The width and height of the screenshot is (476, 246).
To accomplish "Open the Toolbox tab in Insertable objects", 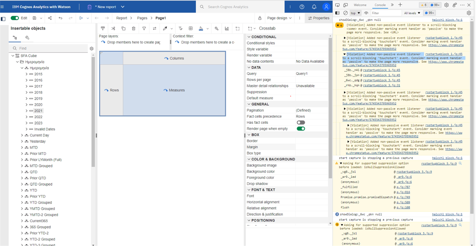I will (27, 38).
